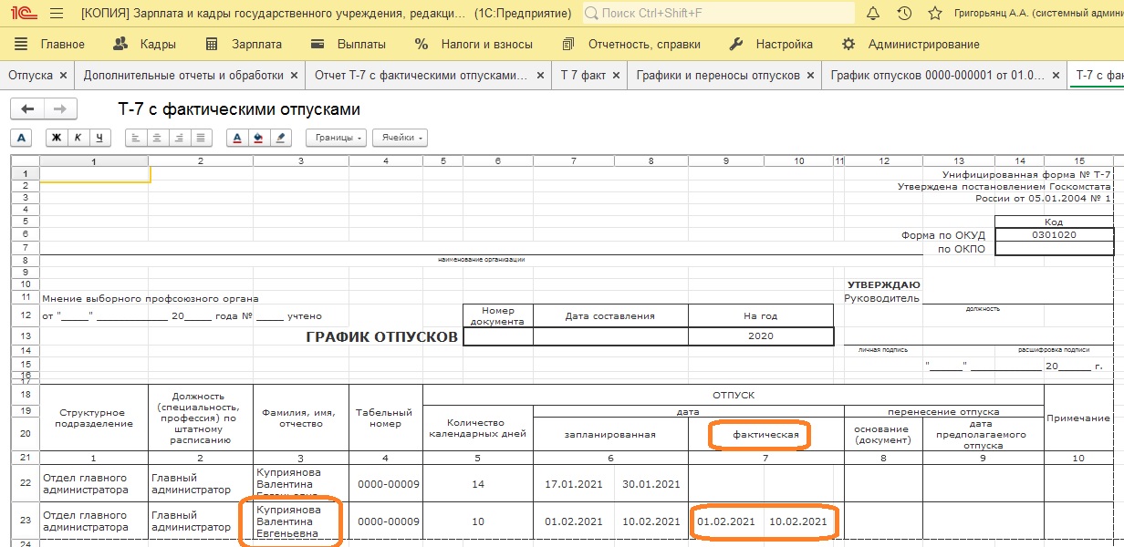Open the font settings A button
Screen dimensions: 1124x547
point(23,138)
